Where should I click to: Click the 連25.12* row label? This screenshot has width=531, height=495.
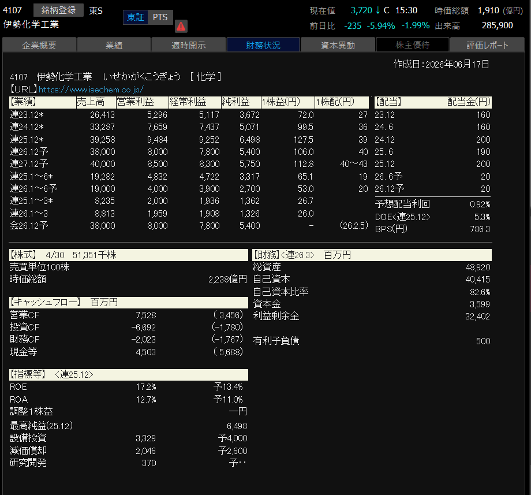tap(27, 140)
